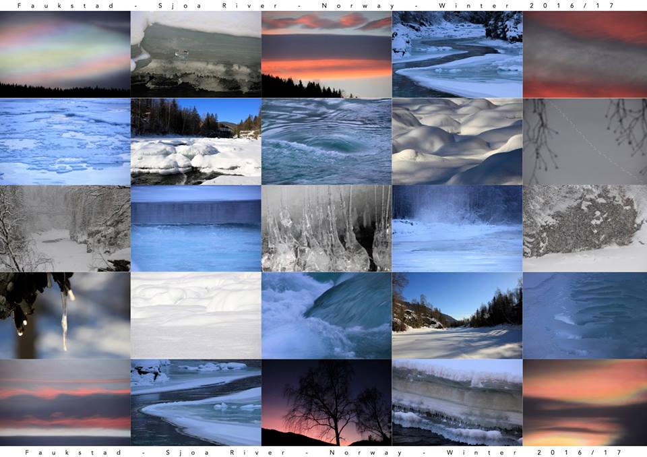Select the swirling teal whirlpool water photo
647x457 pixels.
(326, 141)
